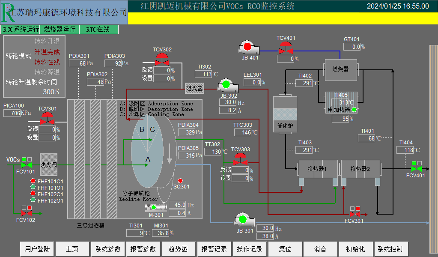
Task: Open the 系统控制 system control button
Action: pos(391,249)
